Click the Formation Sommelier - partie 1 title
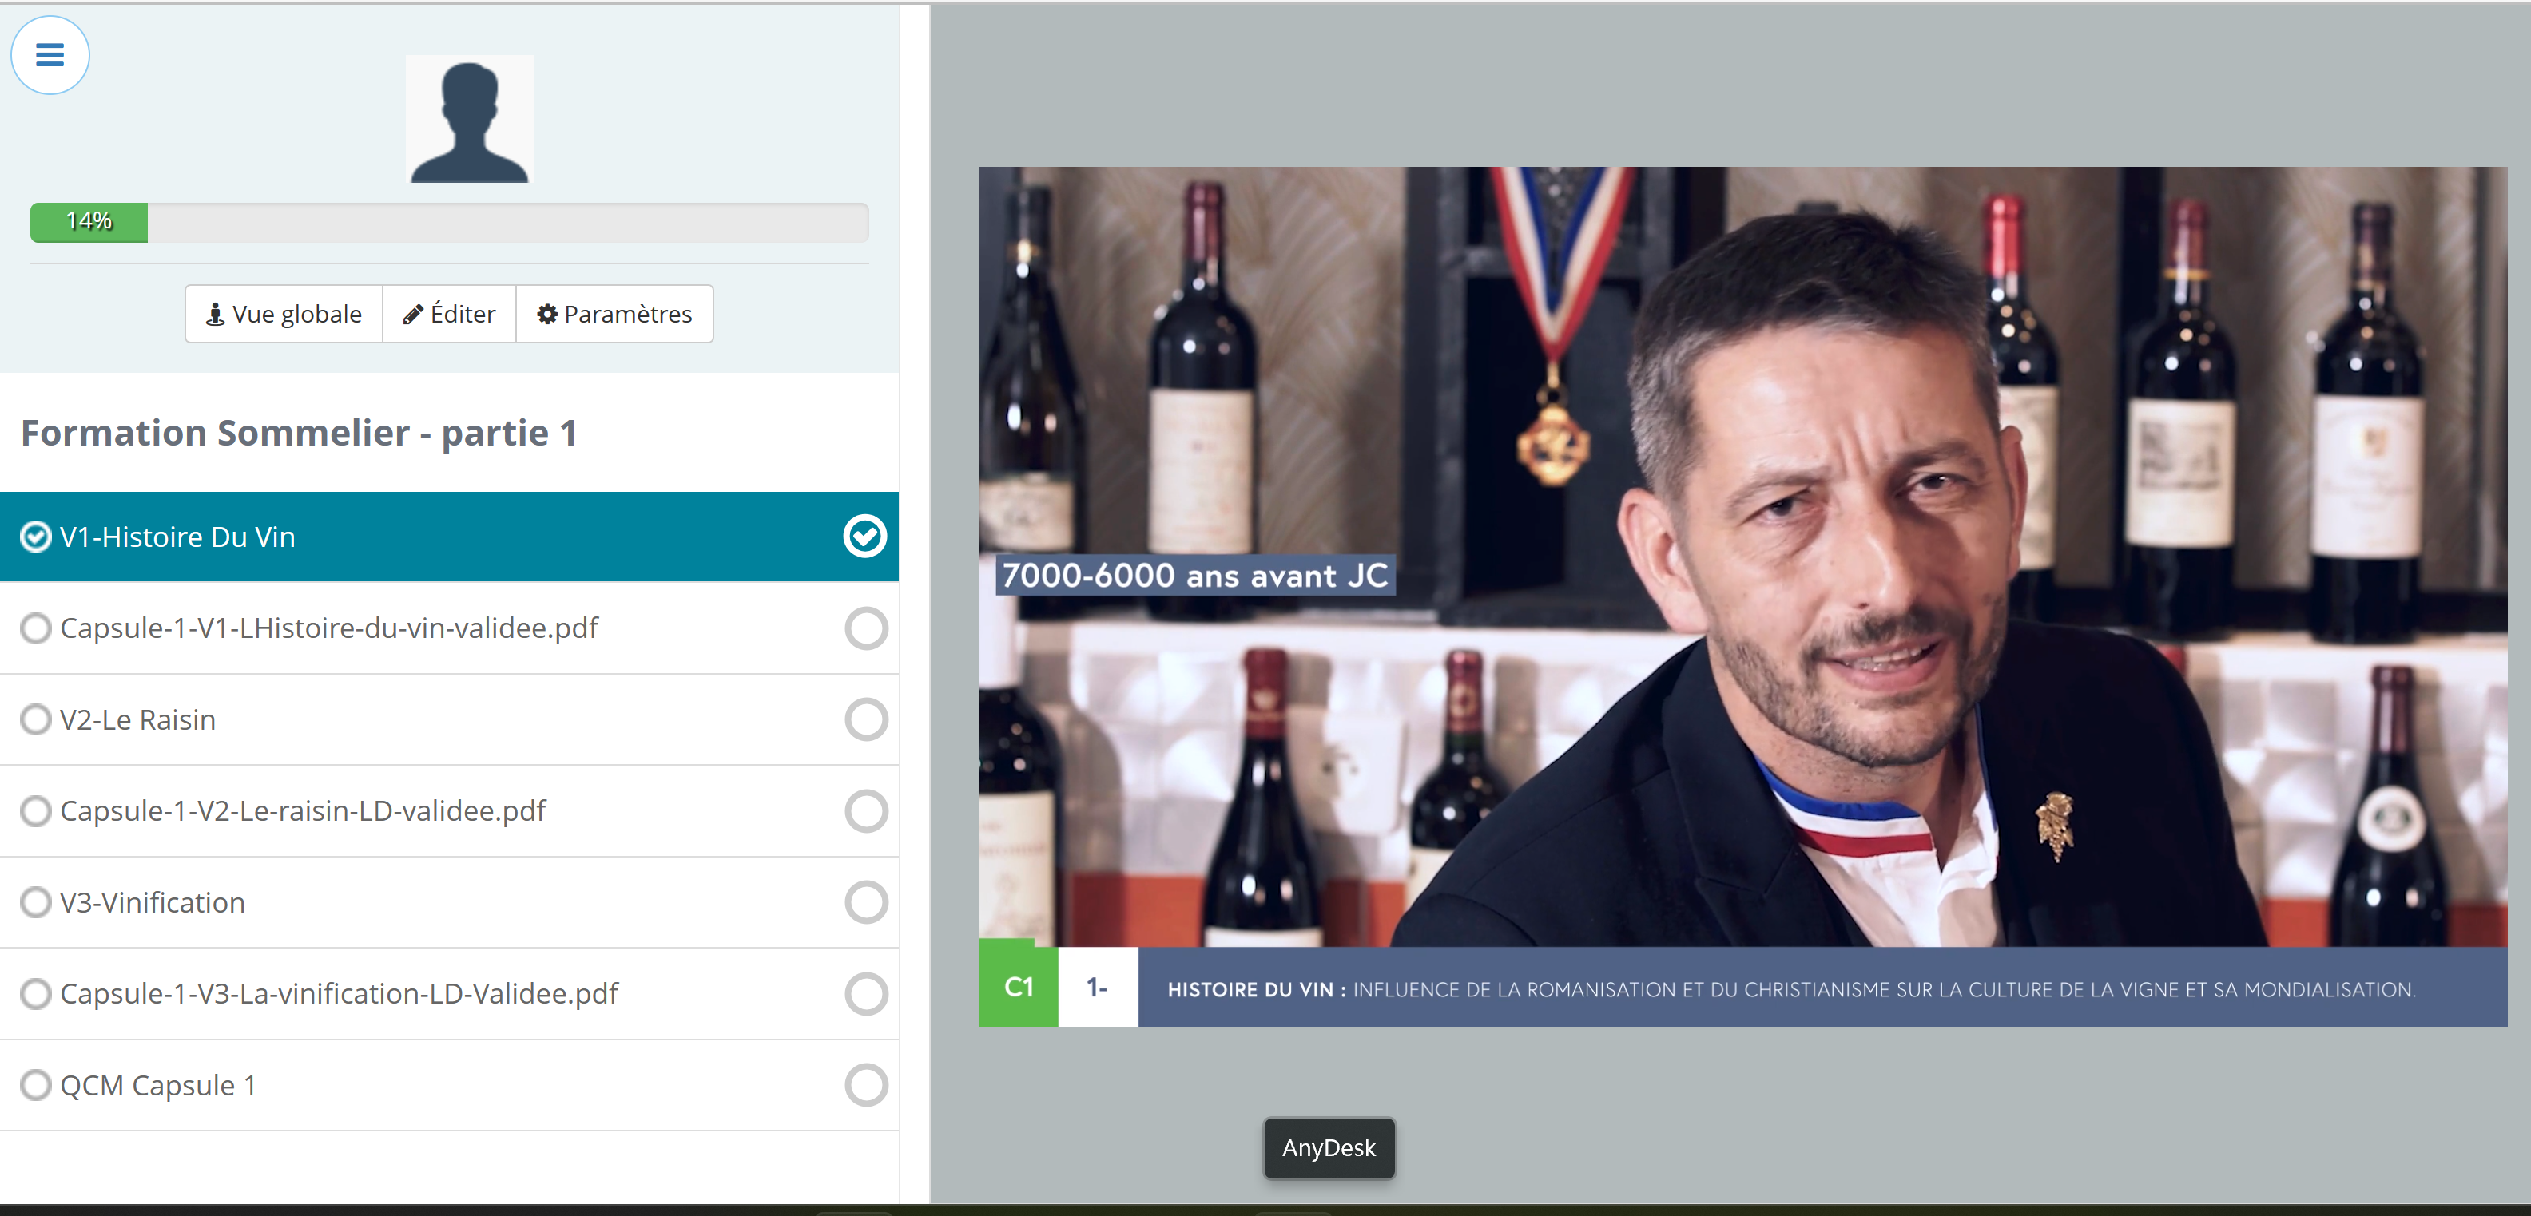The height and width of the screenshot is (1216, 2531). 299,434
